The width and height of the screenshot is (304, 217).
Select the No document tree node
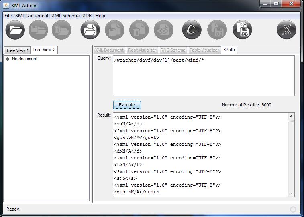tap(25, 59)
